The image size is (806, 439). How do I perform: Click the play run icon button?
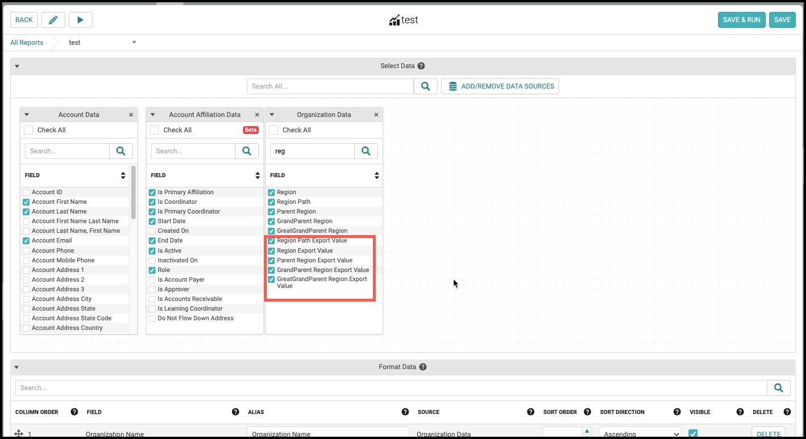[81, 20]
